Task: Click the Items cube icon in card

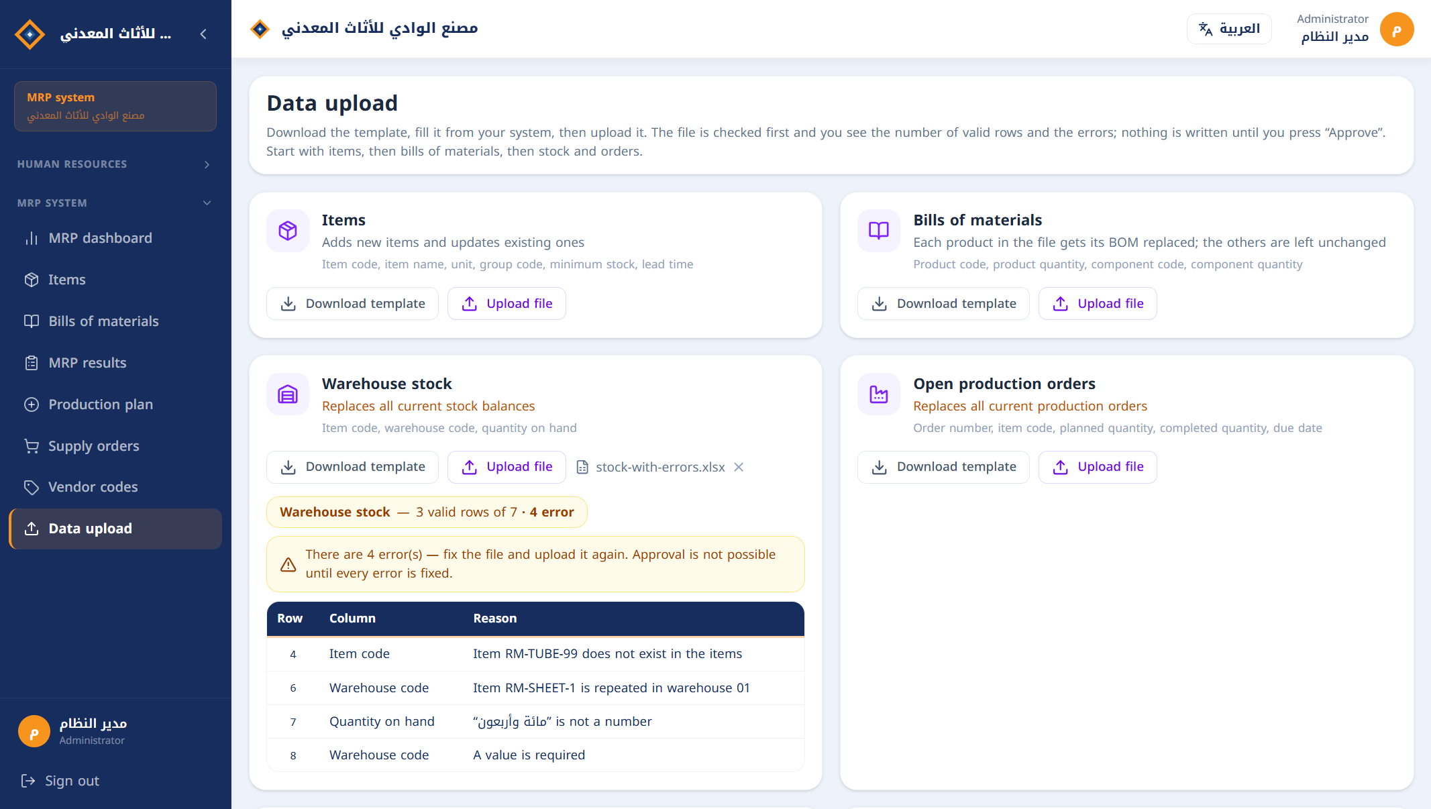Action: point(288,231)
